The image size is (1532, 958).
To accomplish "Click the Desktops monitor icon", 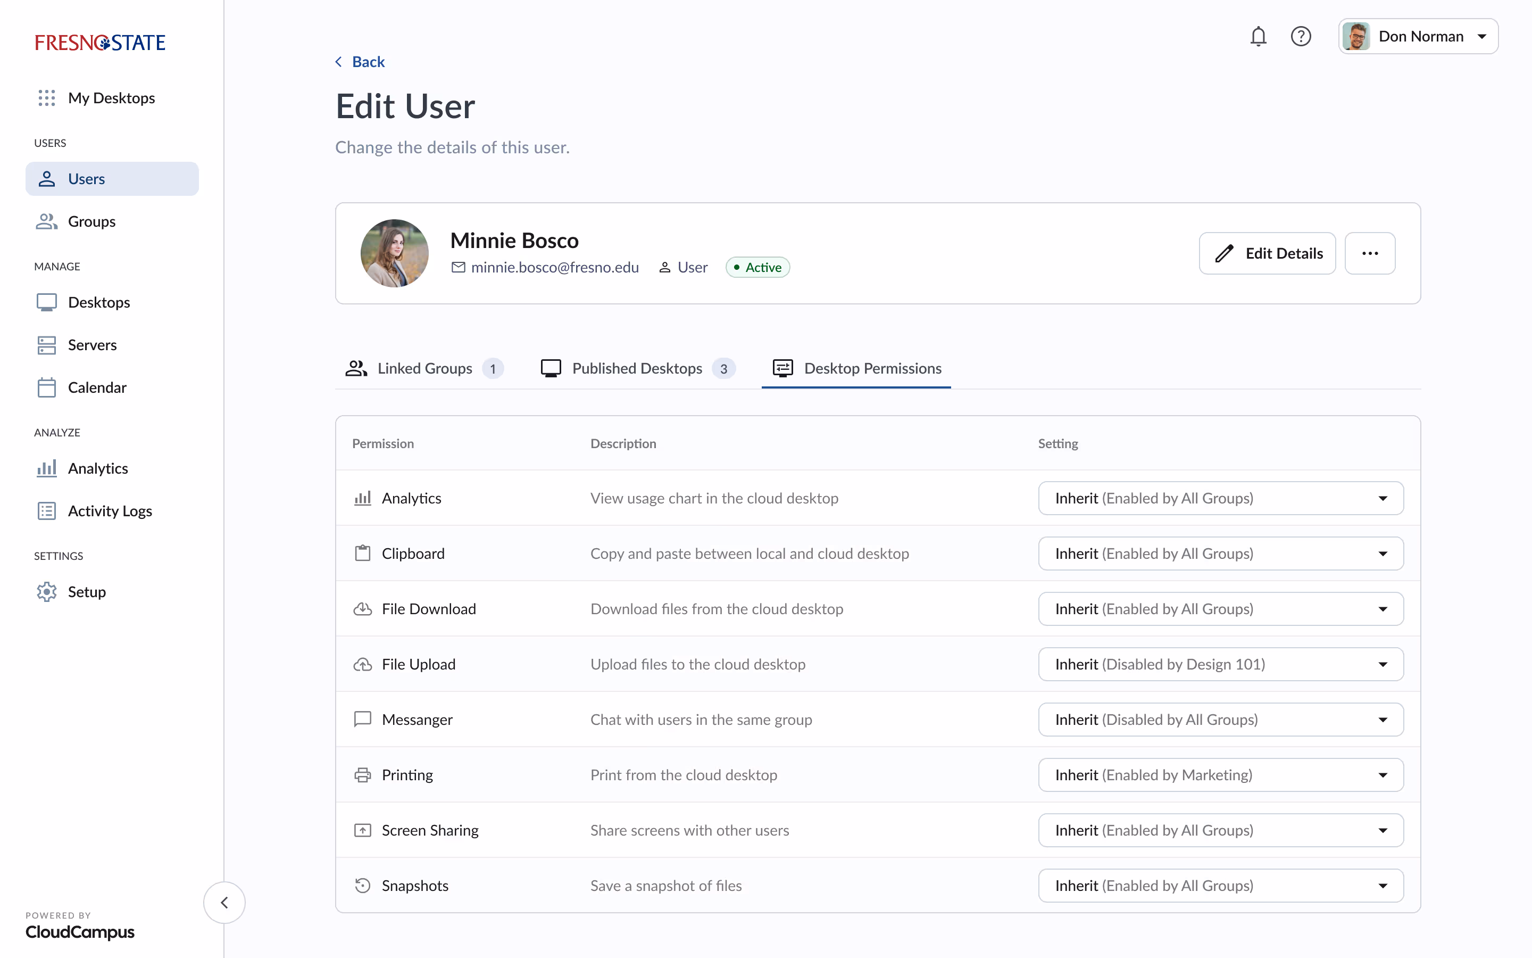I will [46, 302].
